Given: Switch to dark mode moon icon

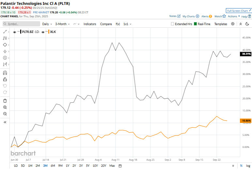Looking at the screenshot, I should point(247,24).
